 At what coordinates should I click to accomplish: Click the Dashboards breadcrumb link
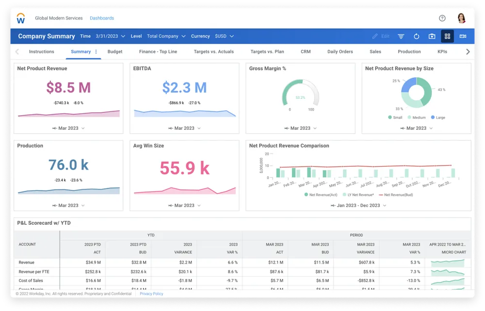(x=102, y=18)
